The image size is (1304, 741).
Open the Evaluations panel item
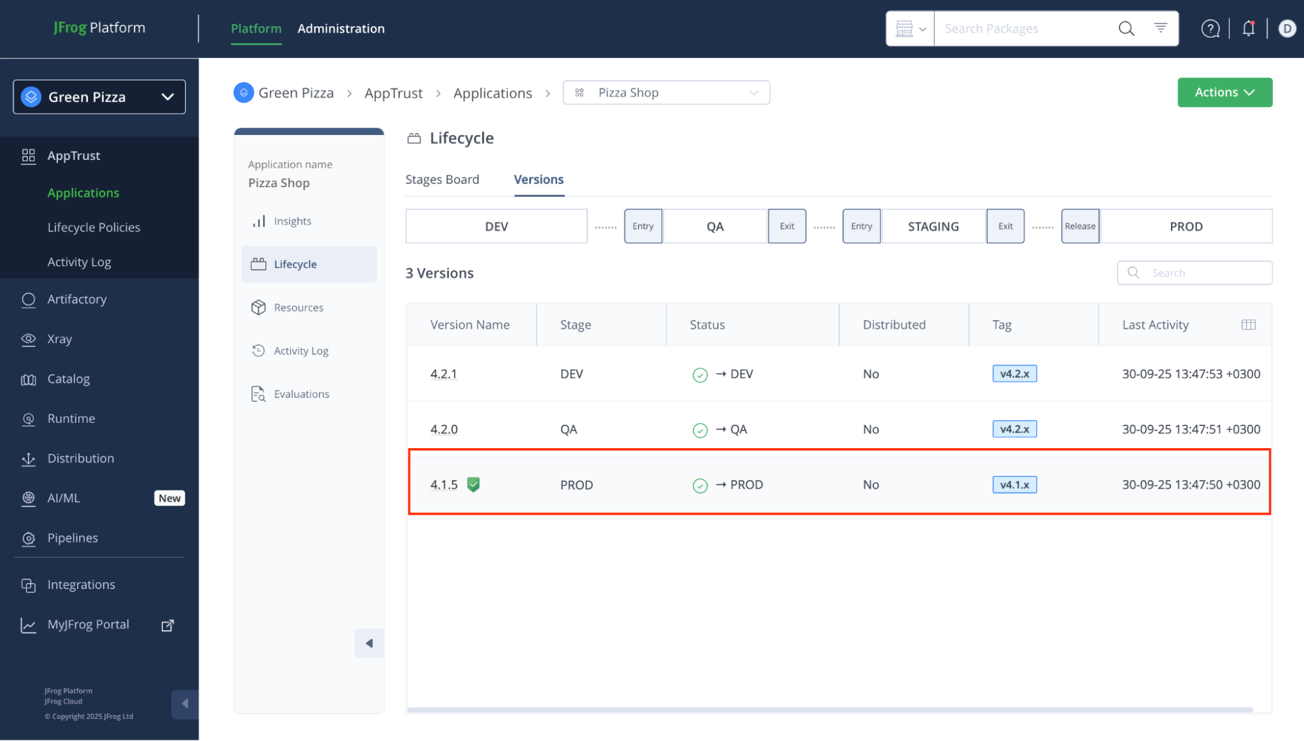(301, 394)
